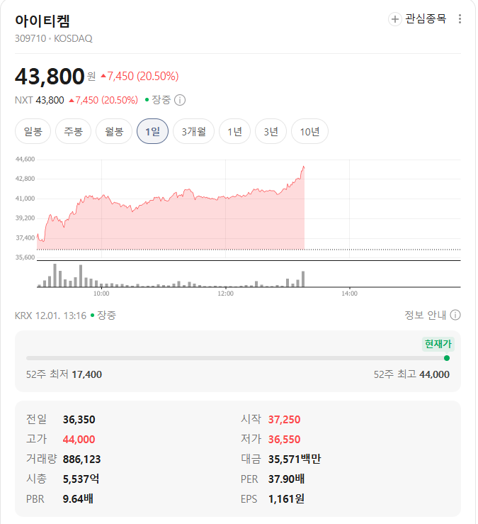Click the ticker code 309710 · KOSDAQ
The height and width of the screenshot is (524, 478).
click(x=53, y=39)
